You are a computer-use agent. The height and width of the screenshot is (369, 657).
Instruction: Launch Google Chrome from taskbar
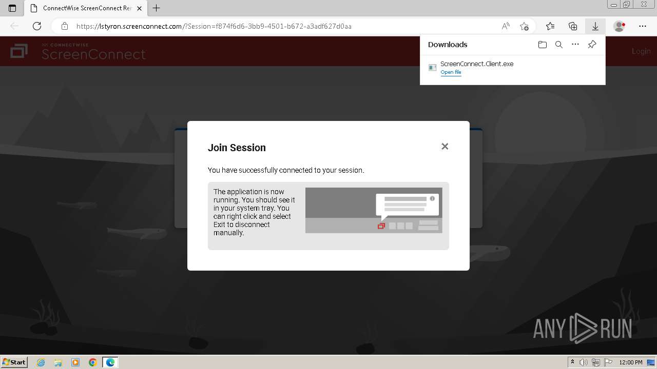pyautogui.click(x=92, y=362)
